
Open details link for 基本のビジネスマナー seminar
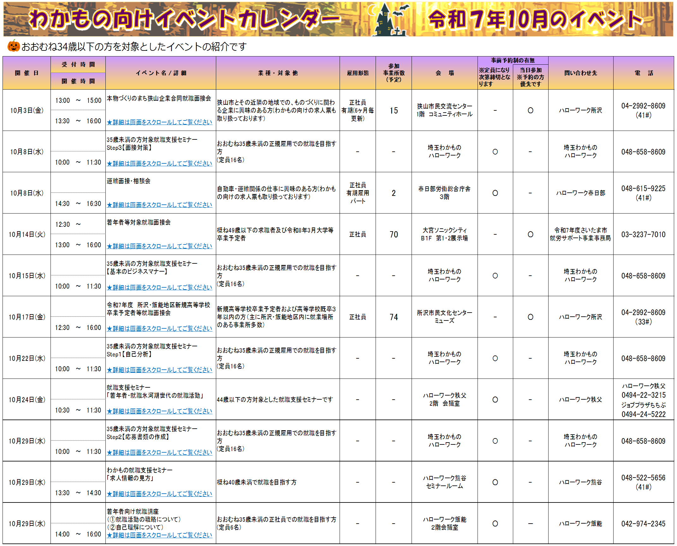pos(159,288)
